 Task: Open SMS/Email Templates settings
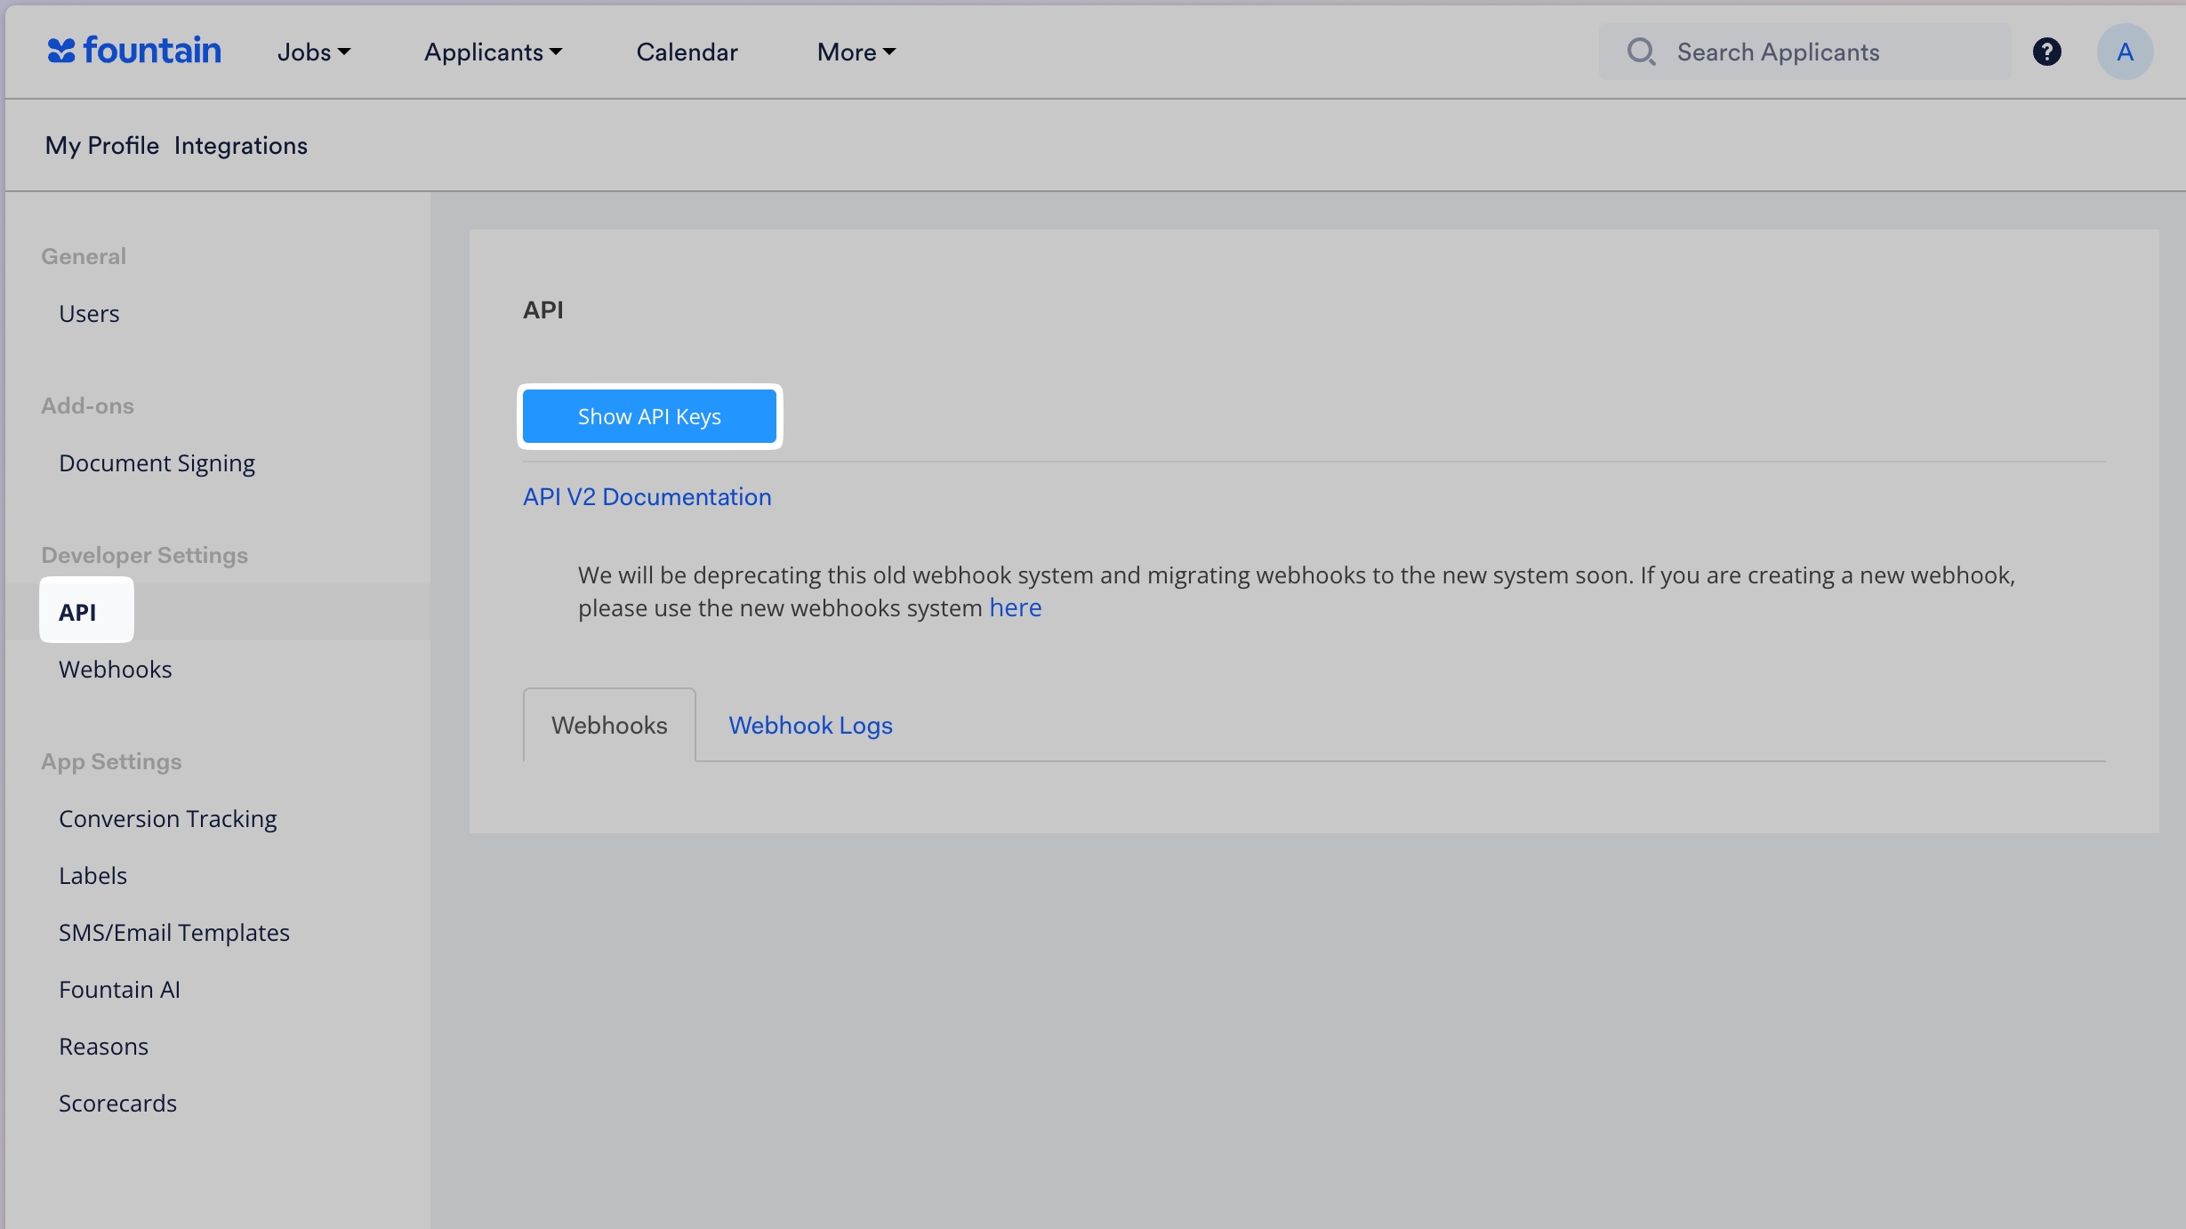(x=174, y=933)
